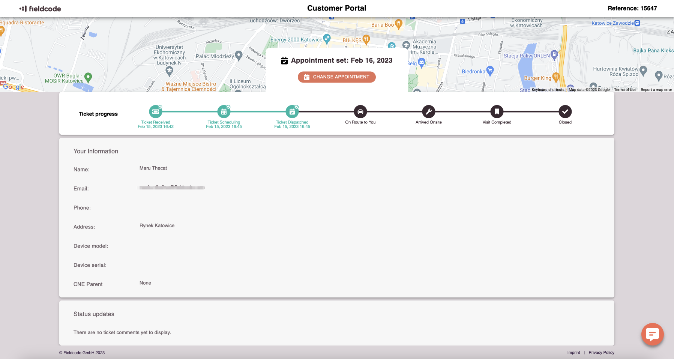
Task: Open the Privacy Policy link
Action: 601,353
